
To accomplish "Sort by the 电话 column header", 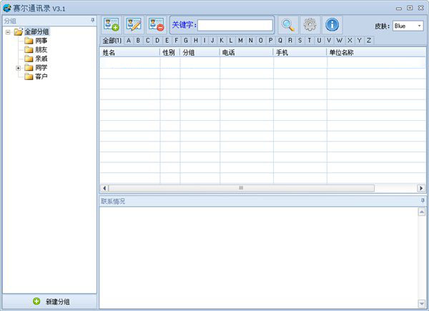I will [x=247, y=52].
